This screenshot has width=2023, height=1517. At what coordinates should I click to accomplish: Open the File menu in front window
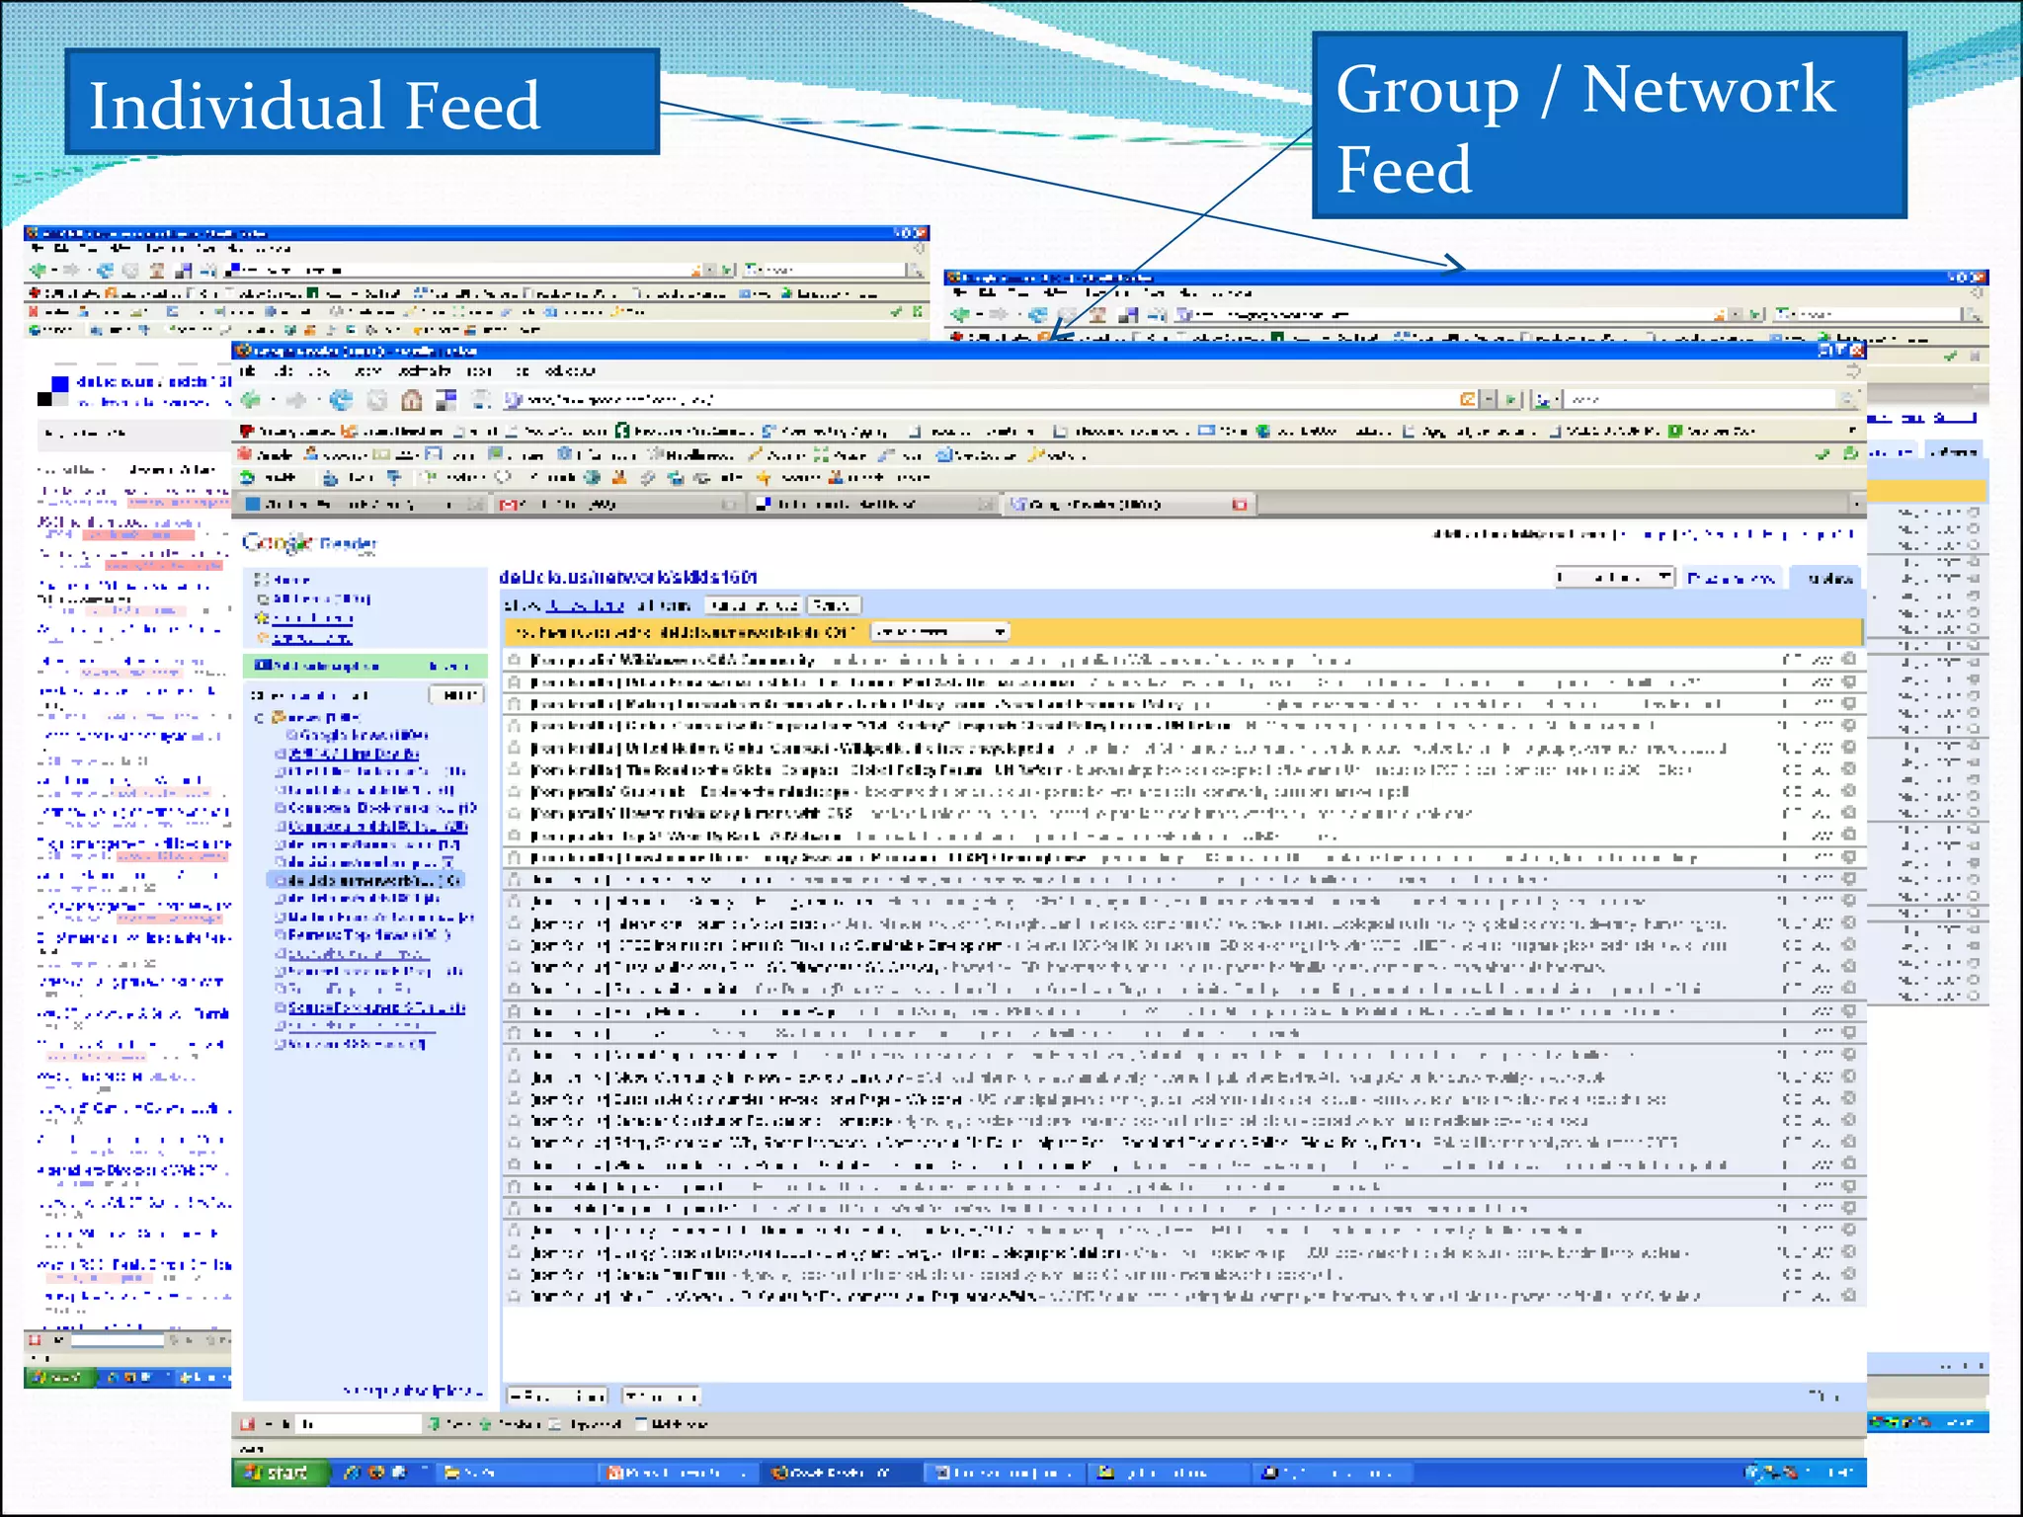pyautogui.click(x=248, y=371)
